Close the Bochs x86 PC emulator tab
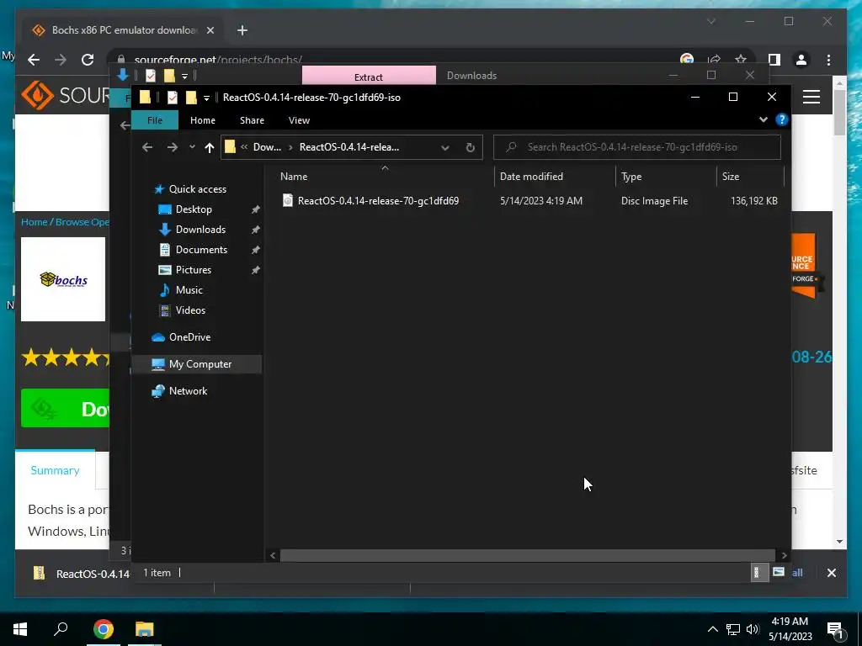This screenshot has width=862, height=646. [x=210, y=30]
